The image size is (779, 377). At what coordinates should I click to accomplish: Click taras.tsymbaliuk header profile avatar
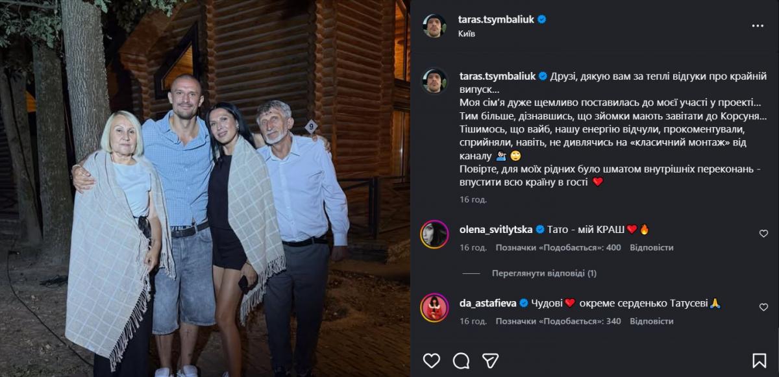(434, 26)
